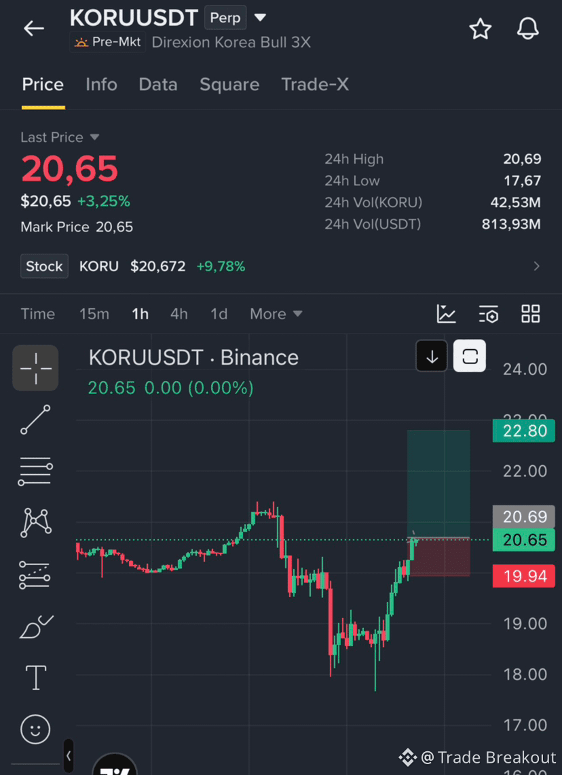
Task: Tap the $20,672 stock price
Action: (x=158, y=266)
